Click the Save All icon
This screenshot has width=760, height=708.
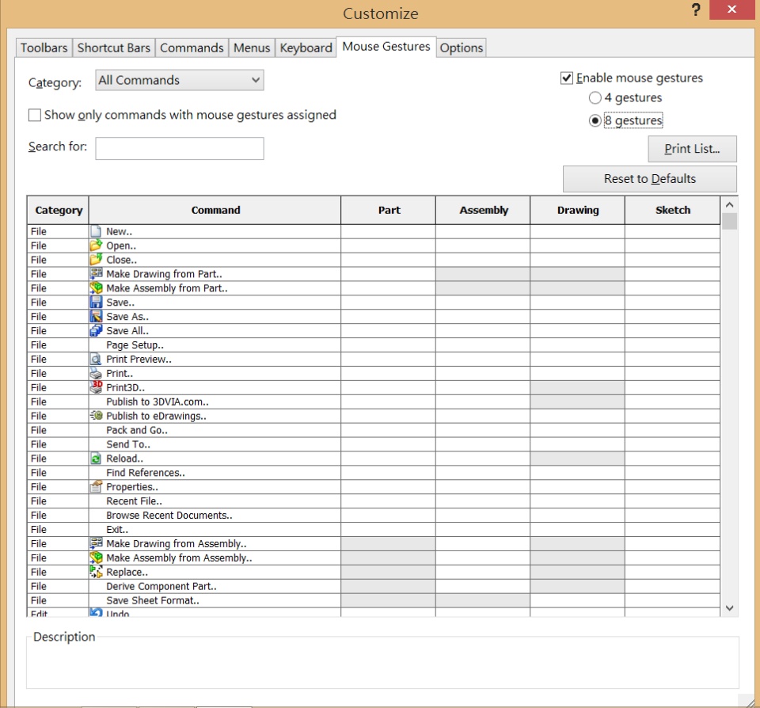coord(96,330)
